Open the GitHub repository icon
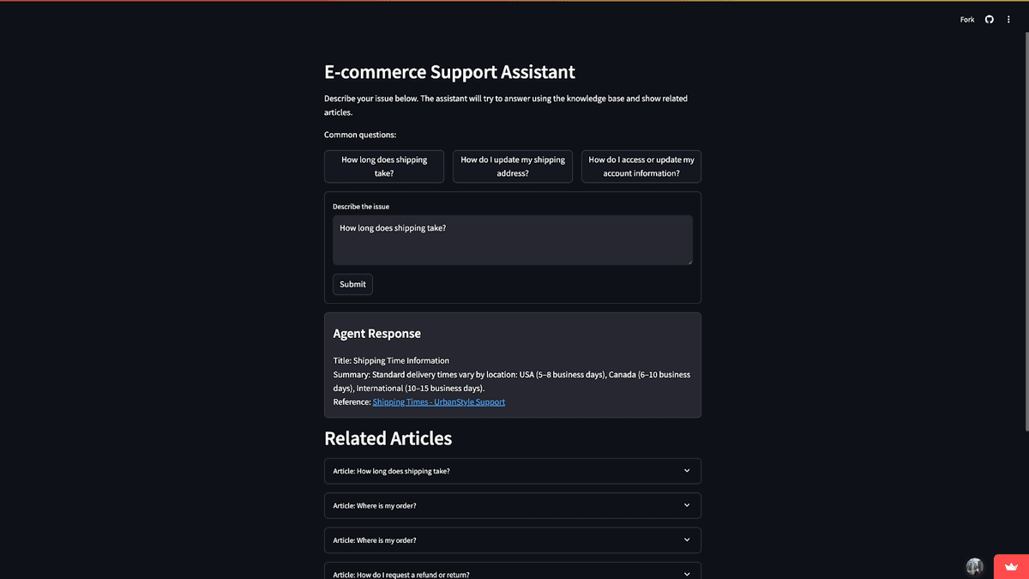 (989, 20)
